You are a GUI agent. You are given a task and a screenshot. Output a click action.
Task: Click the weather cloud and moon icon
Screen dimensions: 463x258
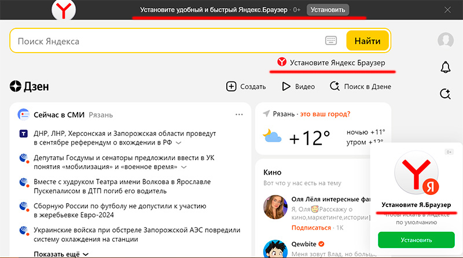tap(272, 137)
